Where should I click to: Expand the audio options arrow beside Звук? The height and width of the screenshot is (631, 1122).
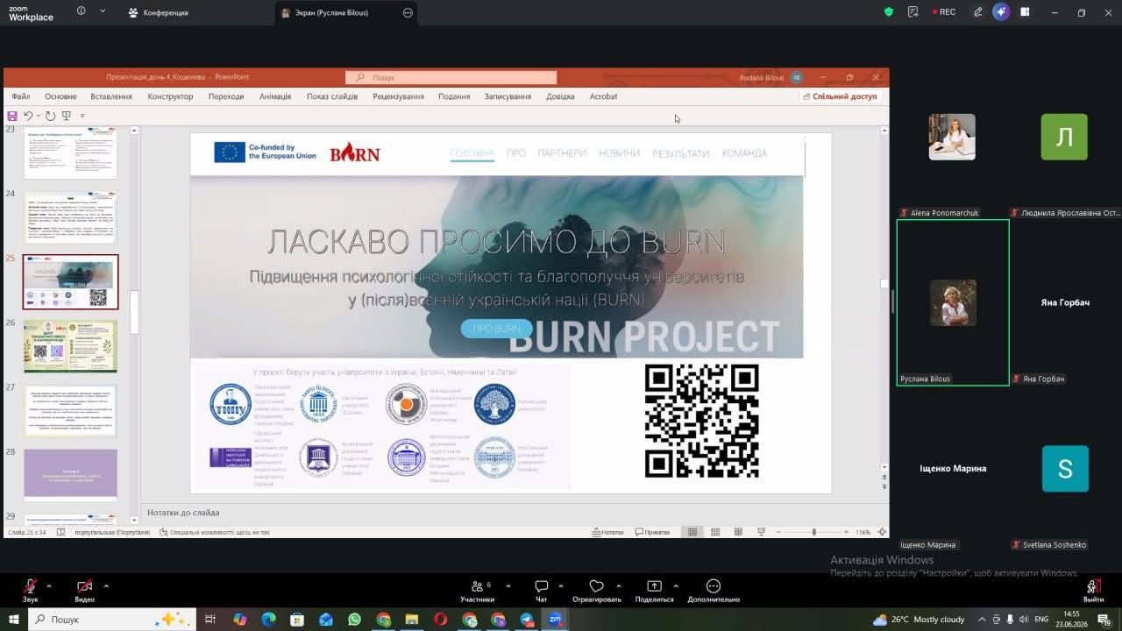[x=49, y=586]
